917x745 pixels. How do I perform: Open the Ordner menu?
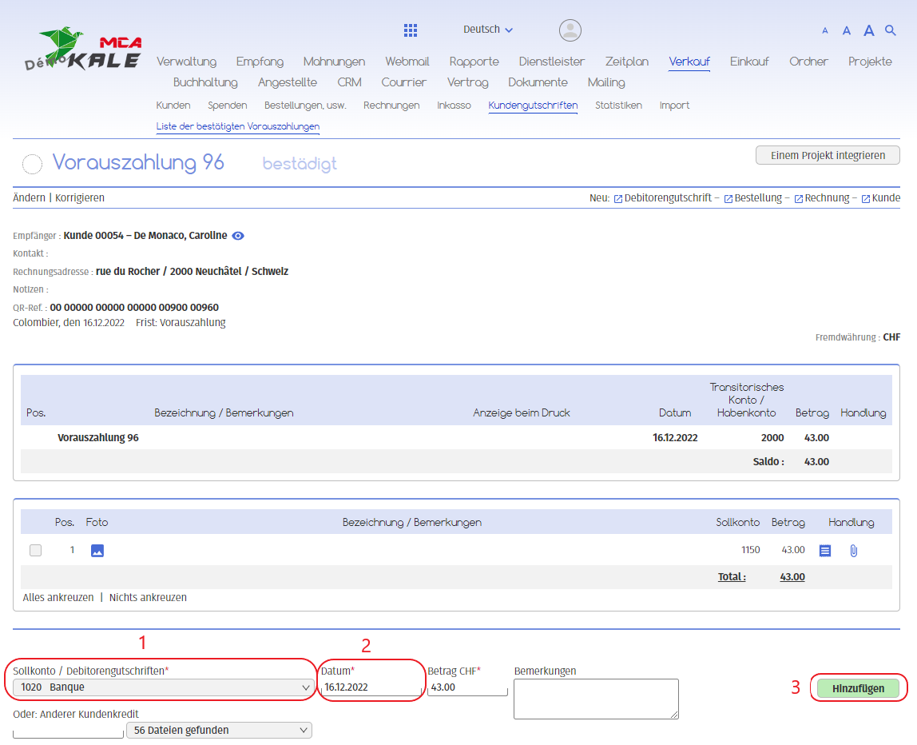click(809, 62)
